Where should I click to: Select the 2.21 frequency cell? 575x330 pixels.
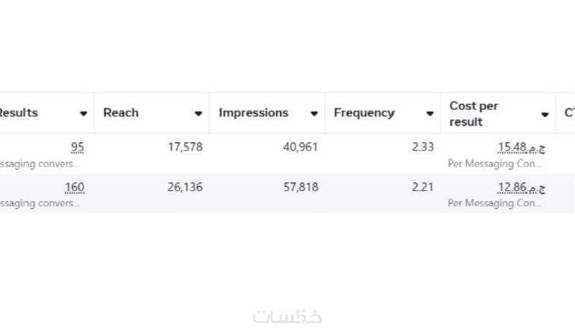pyautogui.click(x=423, y=187)
